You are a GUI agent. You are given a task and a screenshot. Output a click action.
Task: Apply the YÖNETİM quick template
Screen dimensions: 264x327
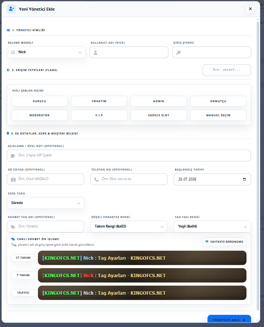pos(99,101)
